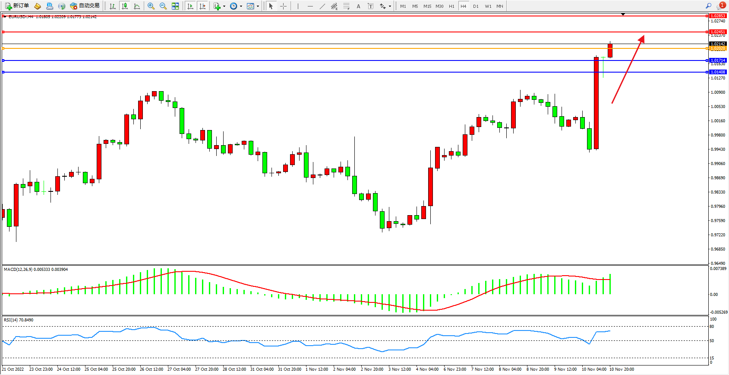
Task: Open the search magnifier at top right
Action: tap(708, 6)
